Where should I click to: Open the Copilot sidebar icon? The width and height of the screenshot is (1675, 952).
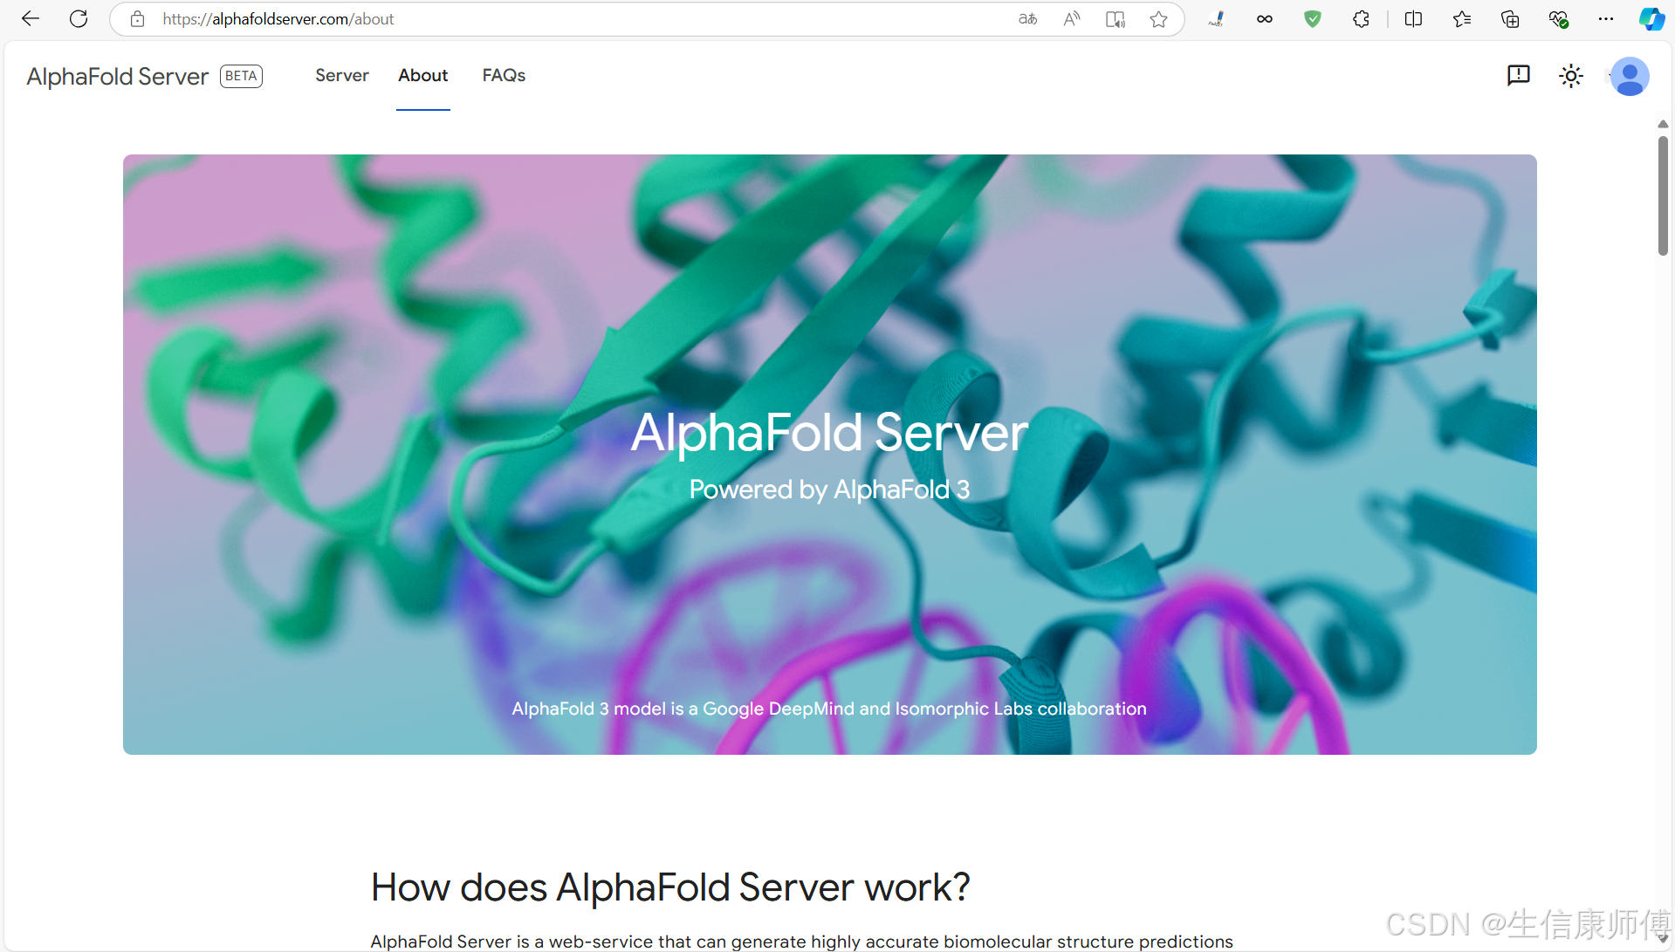(1651, 19)
